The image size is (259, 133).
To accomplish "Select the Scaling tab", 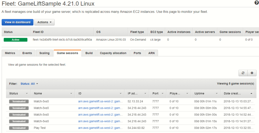I will [44, 53].
